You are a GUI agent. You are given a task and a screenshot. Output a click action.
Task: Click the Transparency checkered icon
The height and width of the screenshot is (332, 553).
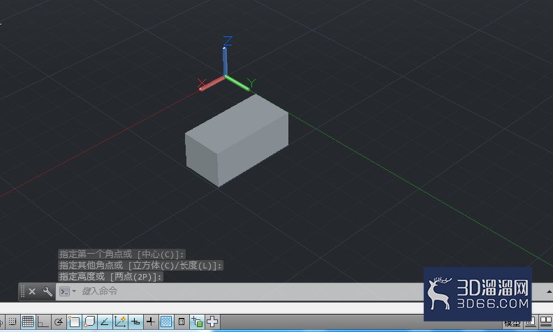coord(166,322)
